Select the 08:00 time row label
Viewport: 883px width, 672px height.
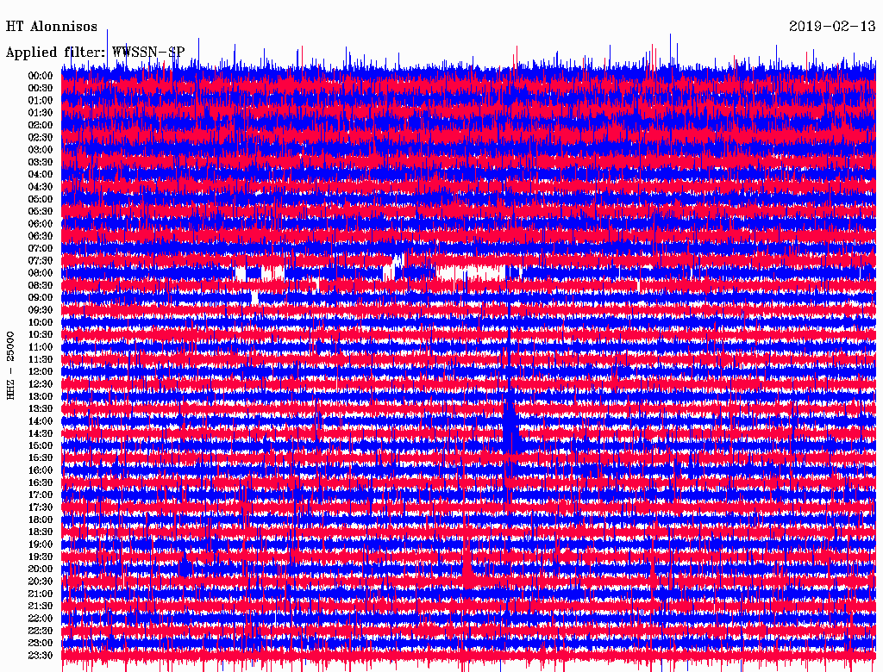click(41, 273)
